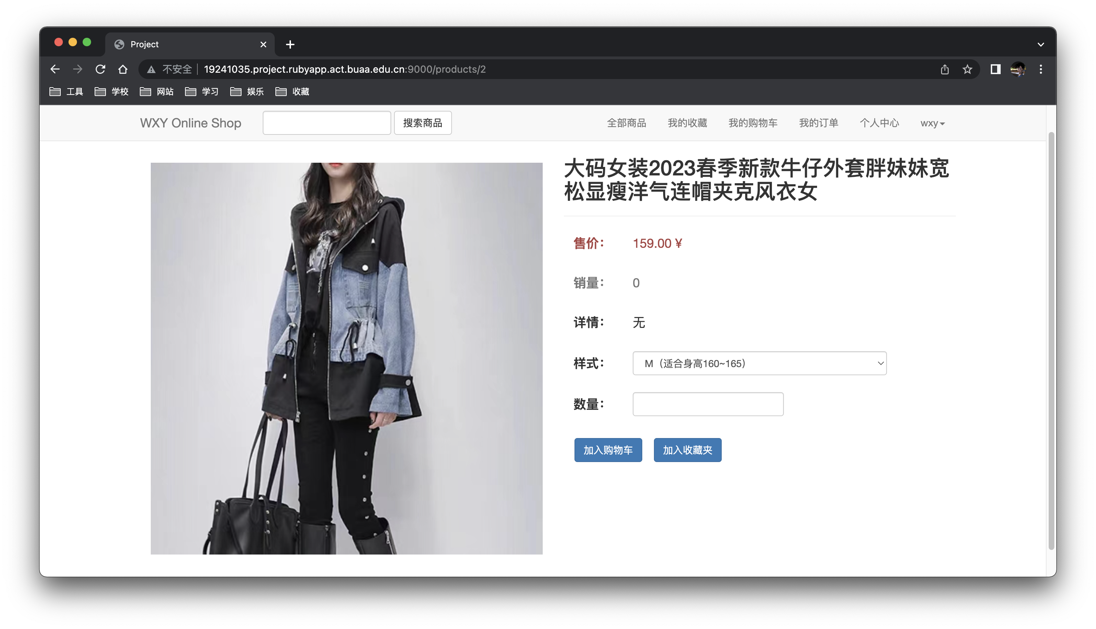Go to WXY Online Shop home

pos(191,123)
